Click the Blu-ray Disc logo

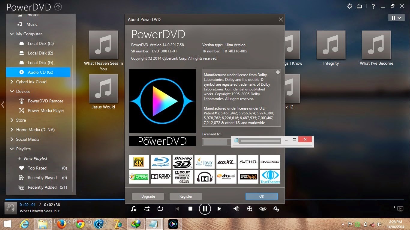tap(161, 162)
